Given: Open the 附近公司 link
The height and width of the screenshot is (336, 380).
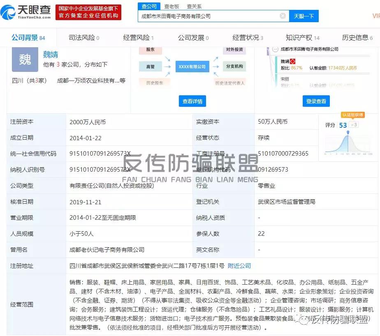Looking at the screenshot, I should tap(239, 266).
